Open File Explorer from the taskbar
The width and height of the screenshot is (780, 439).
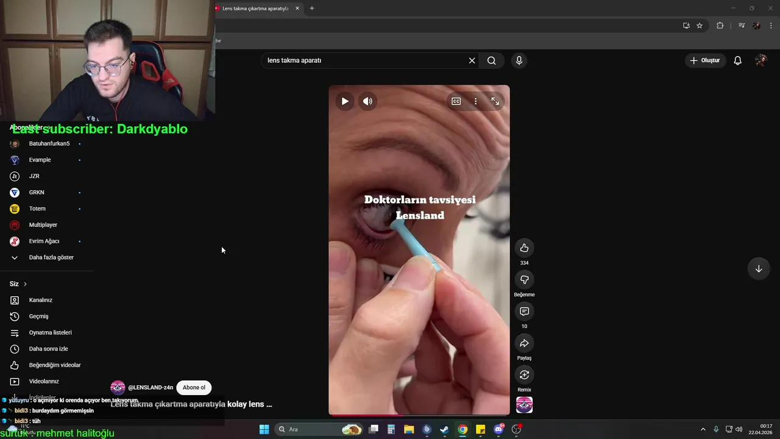coord(409,429)
